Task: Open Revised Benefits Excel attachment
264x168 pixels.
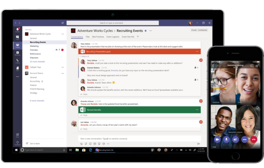Action: [140, 110]
